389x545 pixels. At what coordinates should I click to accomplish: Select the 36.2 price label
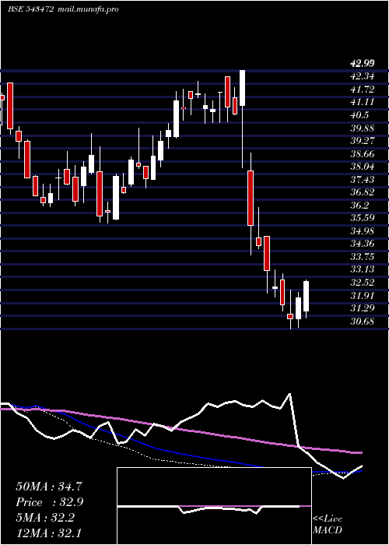coord(359,205)
